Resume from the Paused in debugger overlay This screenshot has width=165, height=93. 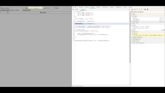point(40,8)
